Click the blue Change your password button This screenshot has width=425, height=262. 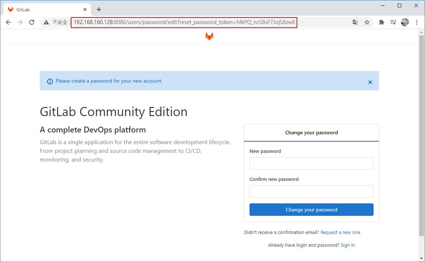[312, 210]
